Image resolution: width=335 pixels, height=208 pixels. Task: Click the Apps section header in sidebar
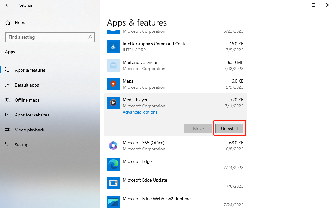point(10,52)
